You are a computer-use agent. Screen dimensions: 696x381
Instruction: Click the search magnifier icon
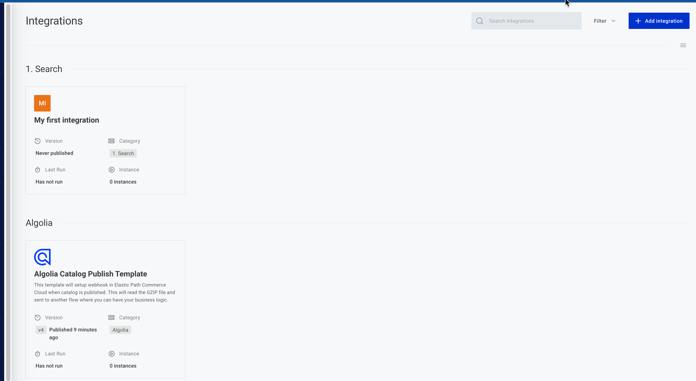[x=480, y=21]
